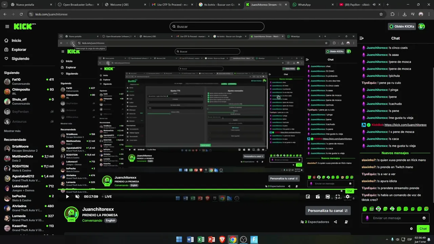Image resolution: width=434 pixels, height=244 pixels.
Task: Open browser extensions puzzle icon
Action: tap(393, 14)
